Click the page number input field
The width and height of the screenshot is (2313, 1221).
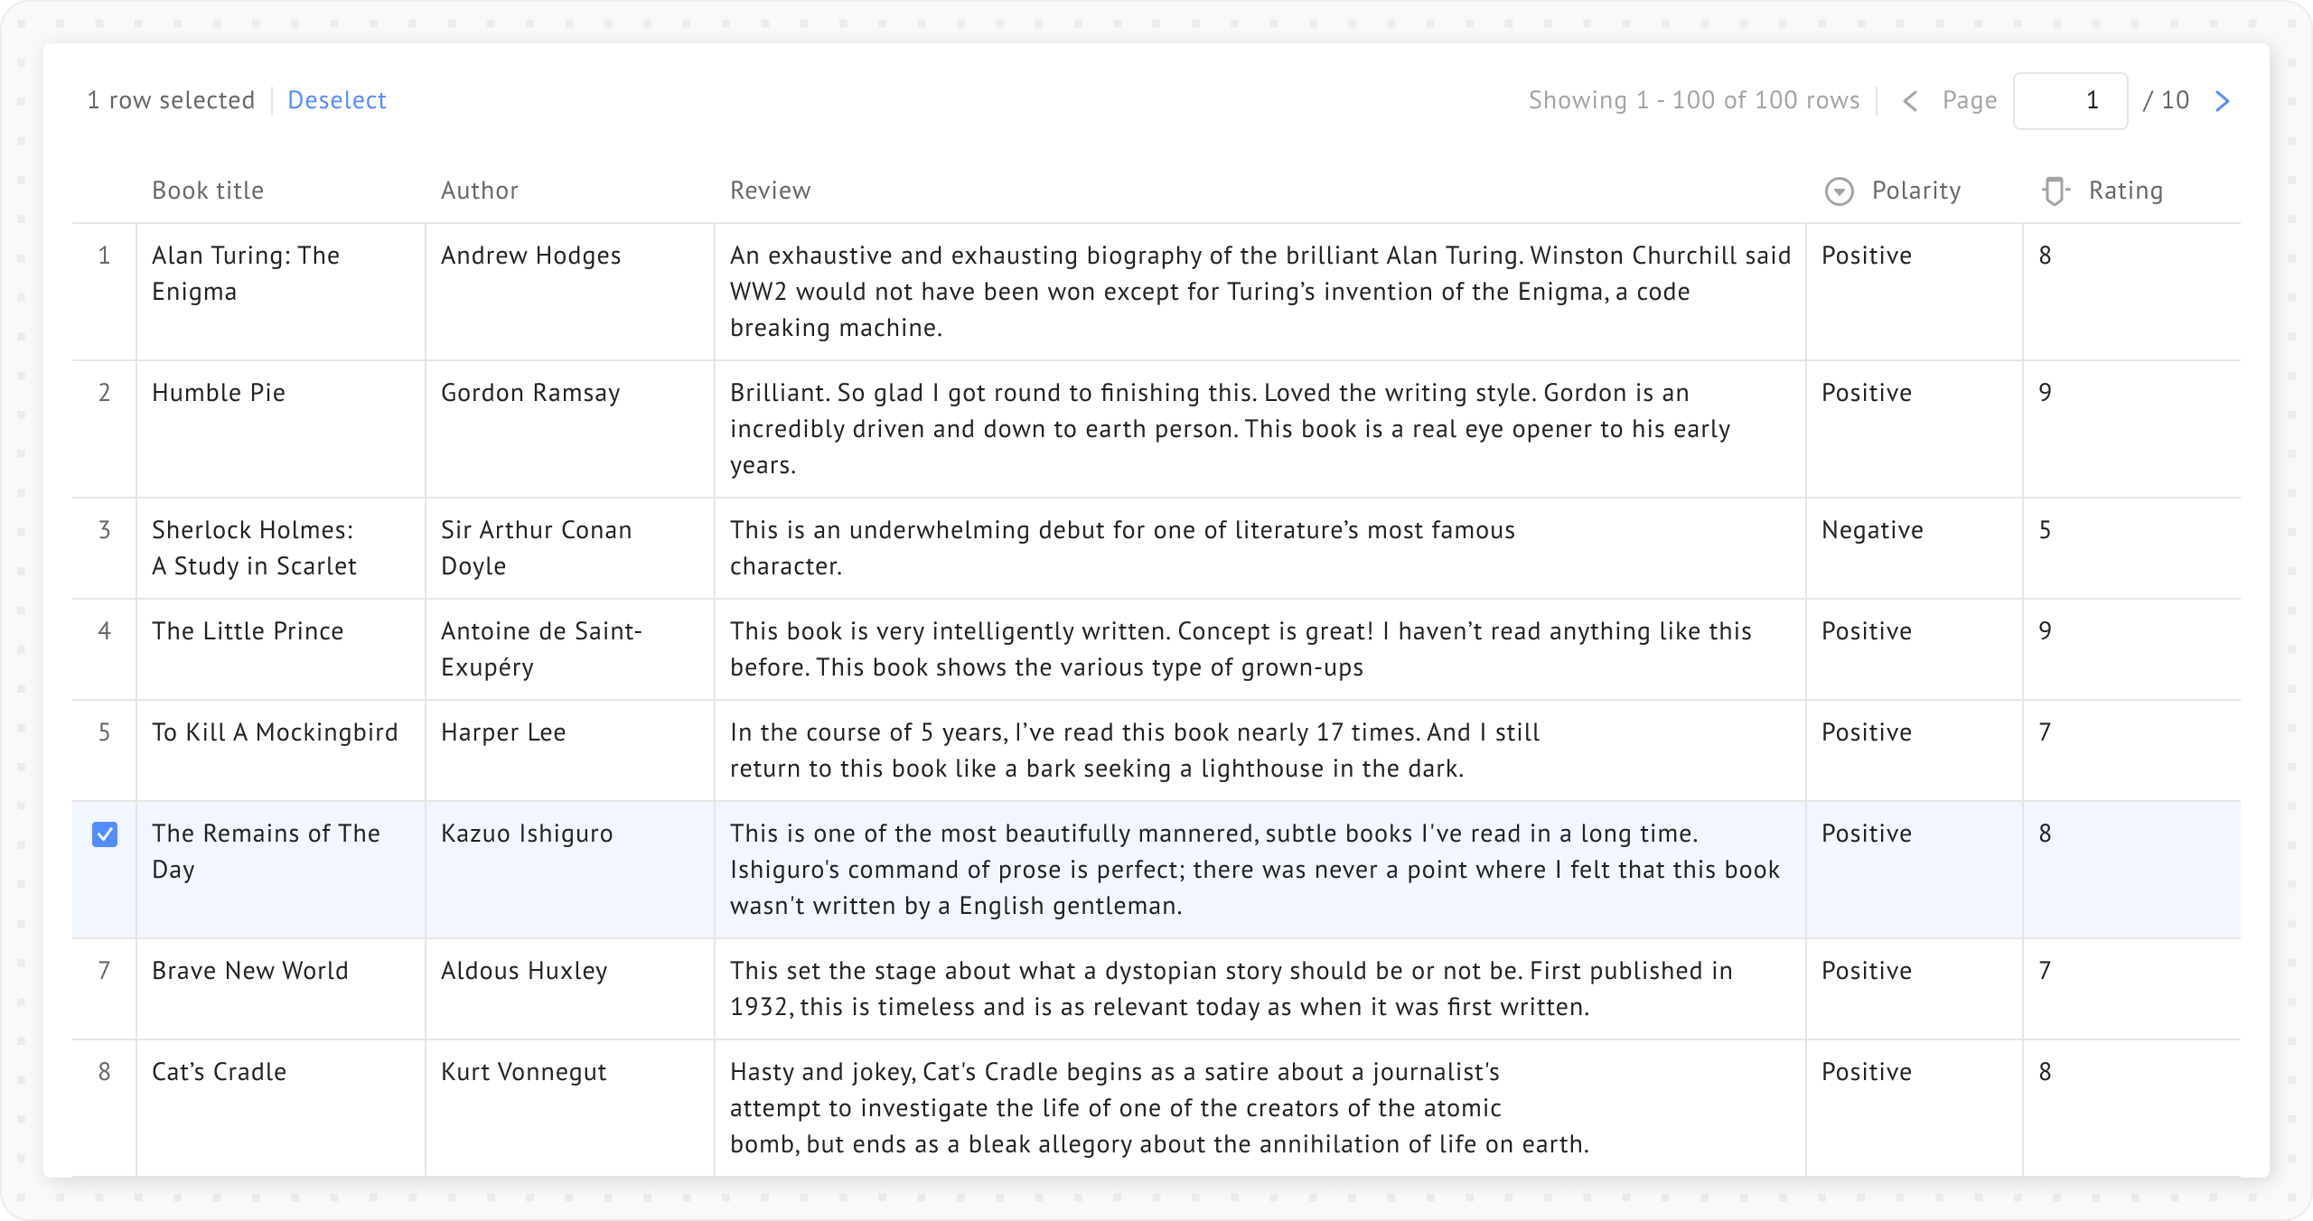[x=2069, y=101]
